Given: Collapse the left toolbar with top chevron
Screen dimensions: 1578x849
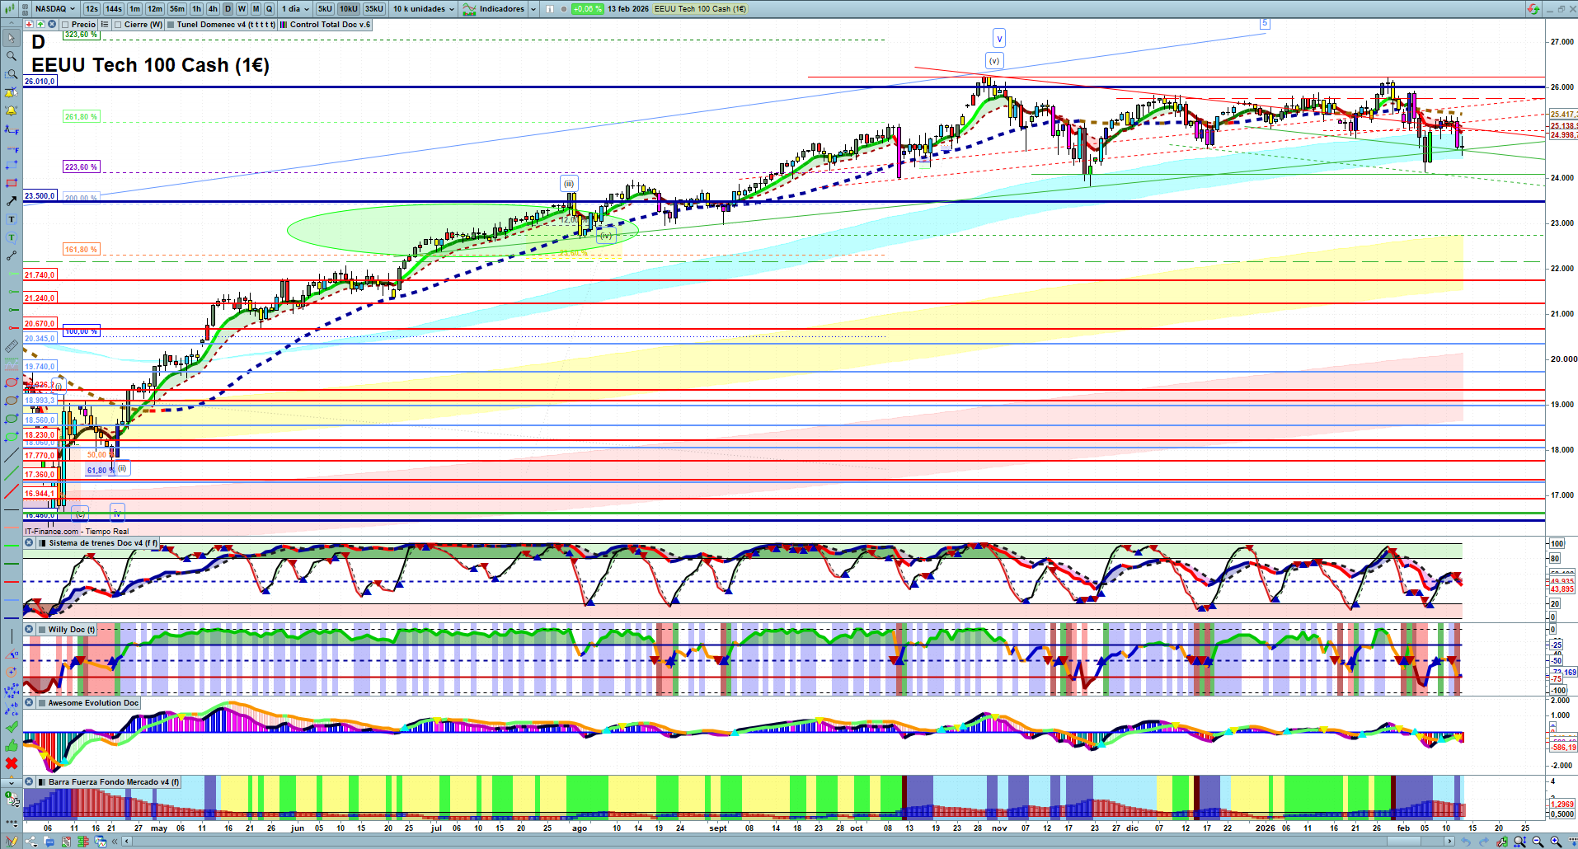Looking at the screenshot, I should pos(12,24).
